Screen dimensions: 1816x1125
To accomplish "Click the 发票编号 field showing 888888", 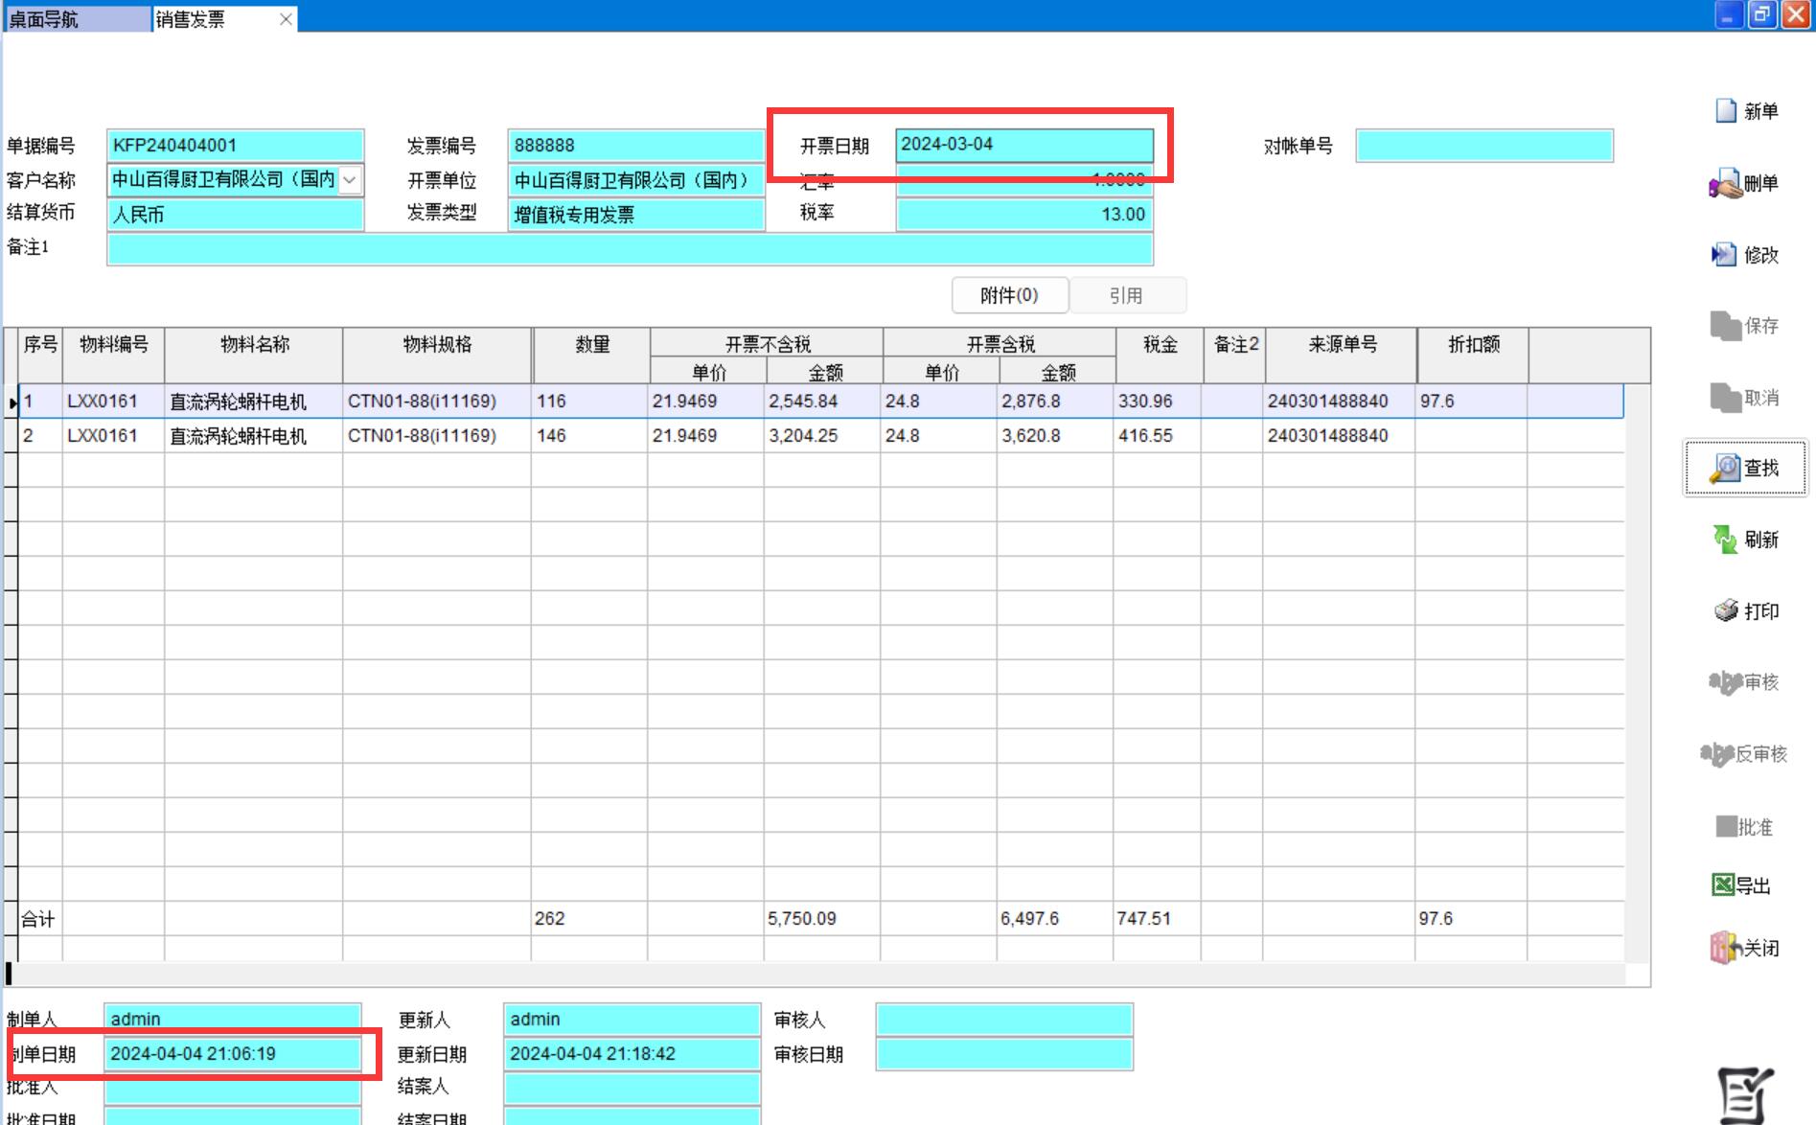I will tap(635, 146).
